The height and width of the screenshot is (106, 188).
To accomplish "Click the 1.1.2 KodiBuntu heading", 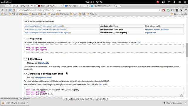I will coord(33,59).
